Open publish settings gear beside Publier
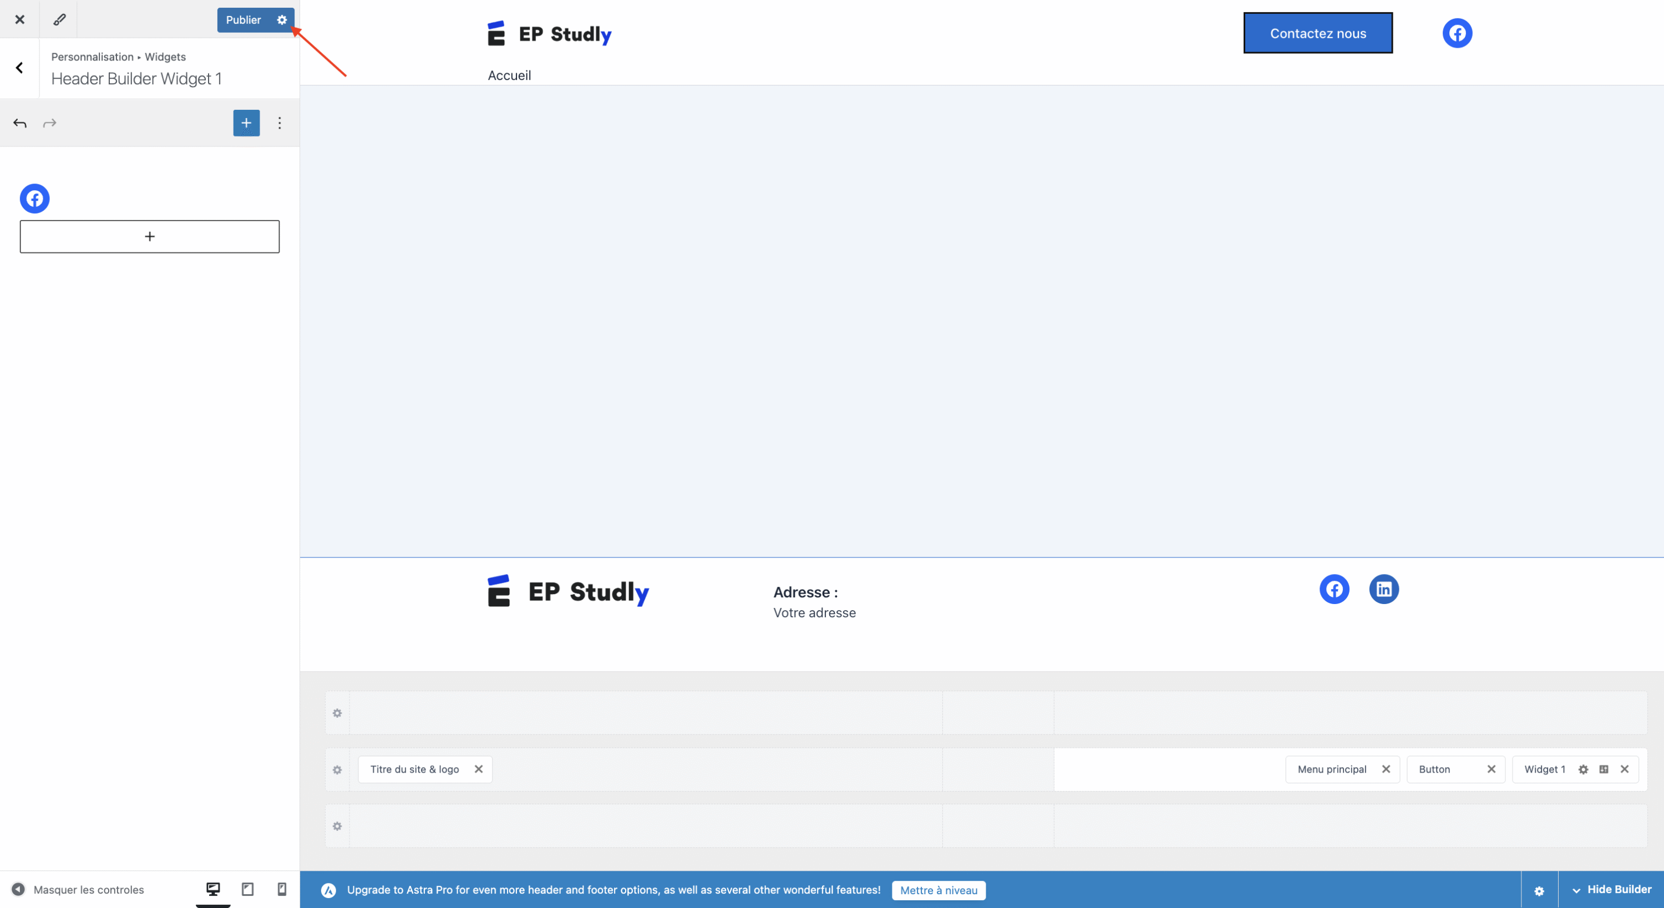The image size is (1664, 908). click(x=282, y=19)
